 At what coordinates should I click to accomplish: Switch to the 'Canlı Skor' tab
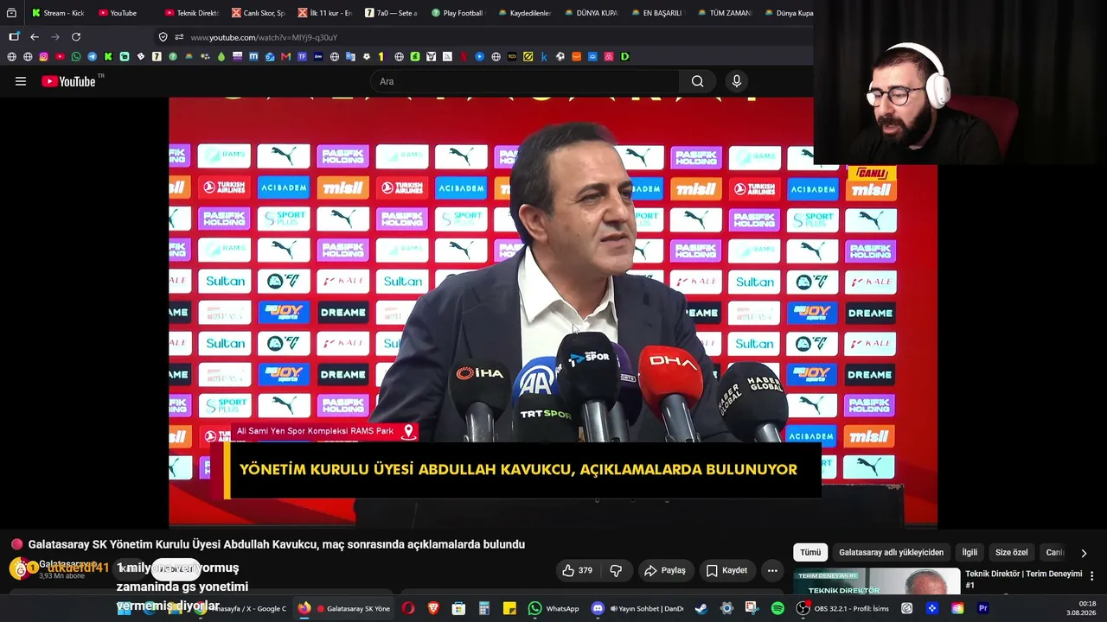click(x=258, y=13)
